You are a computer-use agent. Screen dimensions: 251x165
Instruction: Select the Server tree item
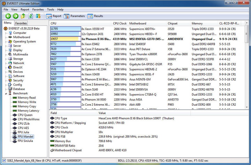(17, 46)
